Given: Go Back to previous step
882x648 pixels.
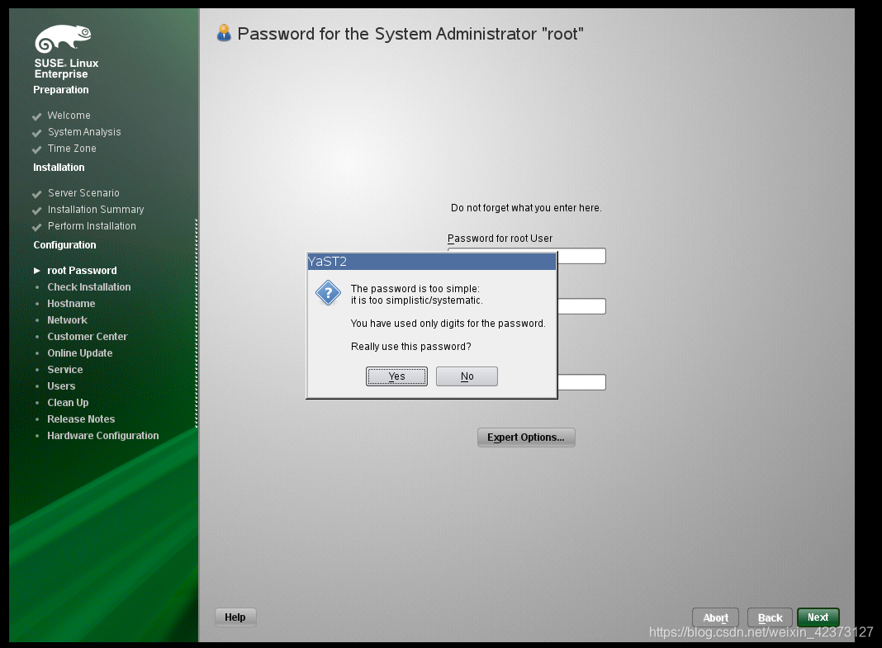Looking at the screenshot, I should pyautogui.click(x=770, y=617).
